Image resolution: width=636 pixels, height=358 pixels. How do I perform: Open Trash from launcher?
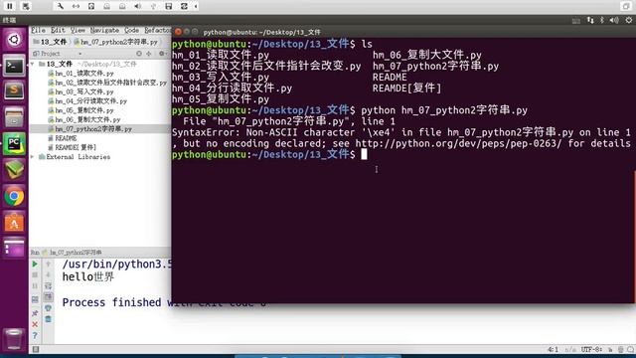(x=13, y=339)
